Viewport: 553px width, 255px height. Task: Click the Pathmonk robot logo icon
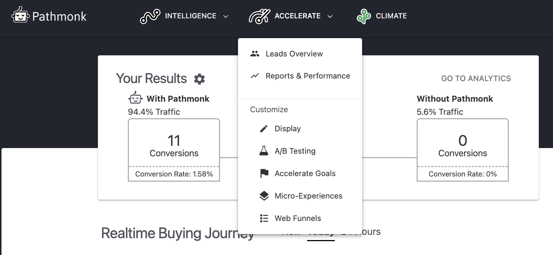click(x=21, y=16)
